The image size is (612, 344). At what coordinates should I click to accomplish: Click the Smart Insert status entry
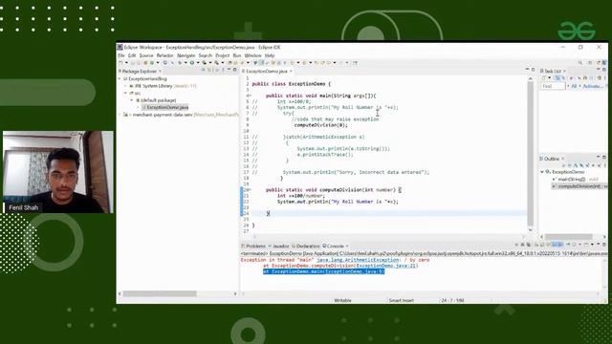coord(401,300)
